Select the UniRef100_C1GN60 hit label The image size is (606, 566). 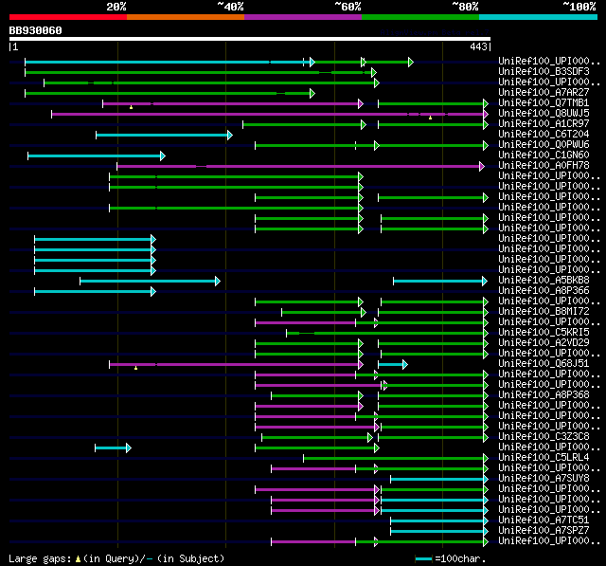coord(544,155)
